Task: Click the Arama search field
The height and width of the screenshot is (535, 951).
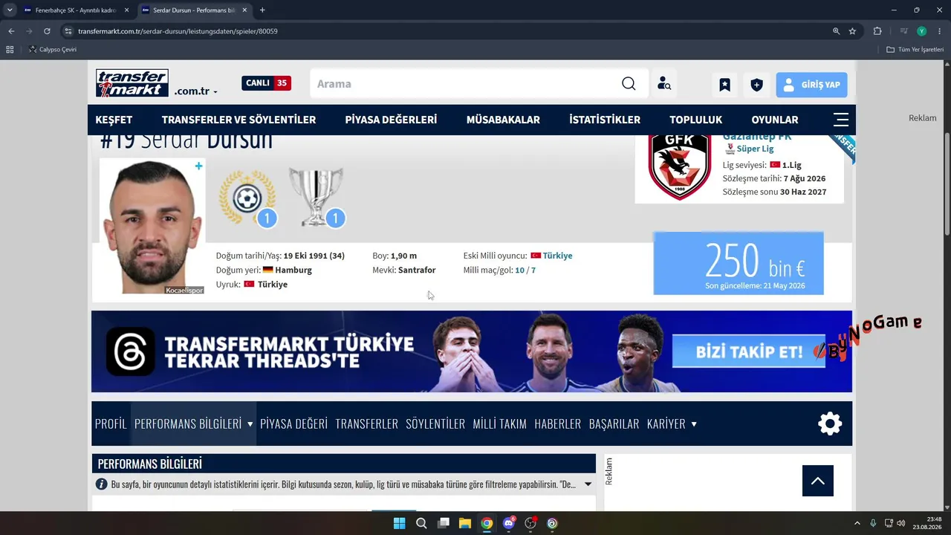Action: [466, 84]
